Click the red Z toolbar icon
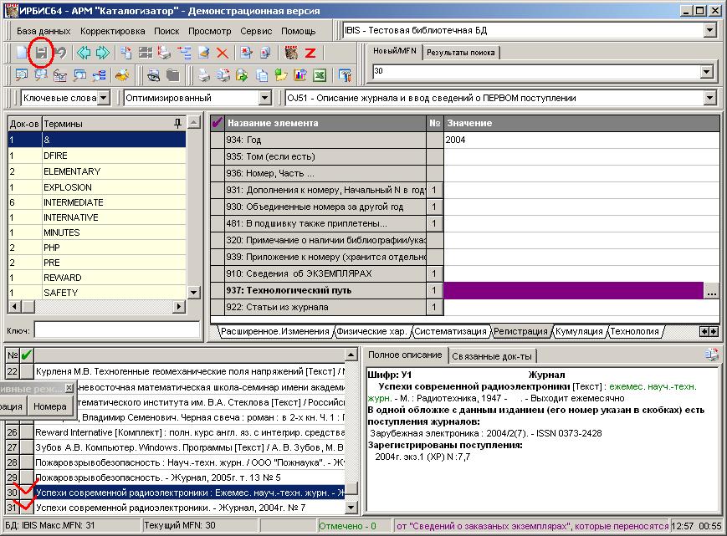727x536 pixels. coord(310,53)
